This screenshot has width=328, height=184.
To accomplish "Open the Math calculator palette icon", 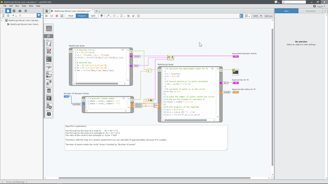I will (49, 59).
